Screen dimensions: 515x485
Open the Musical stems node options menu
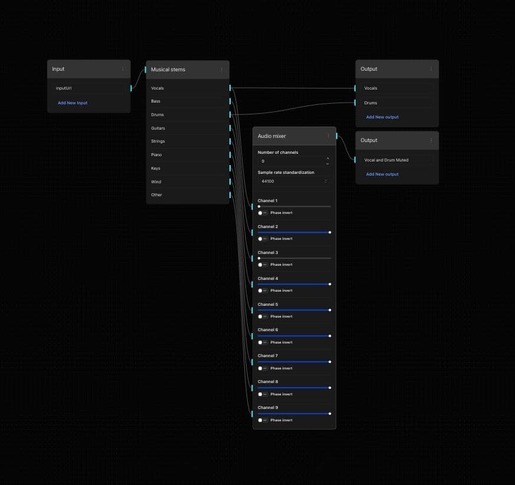tap(222, 70)
